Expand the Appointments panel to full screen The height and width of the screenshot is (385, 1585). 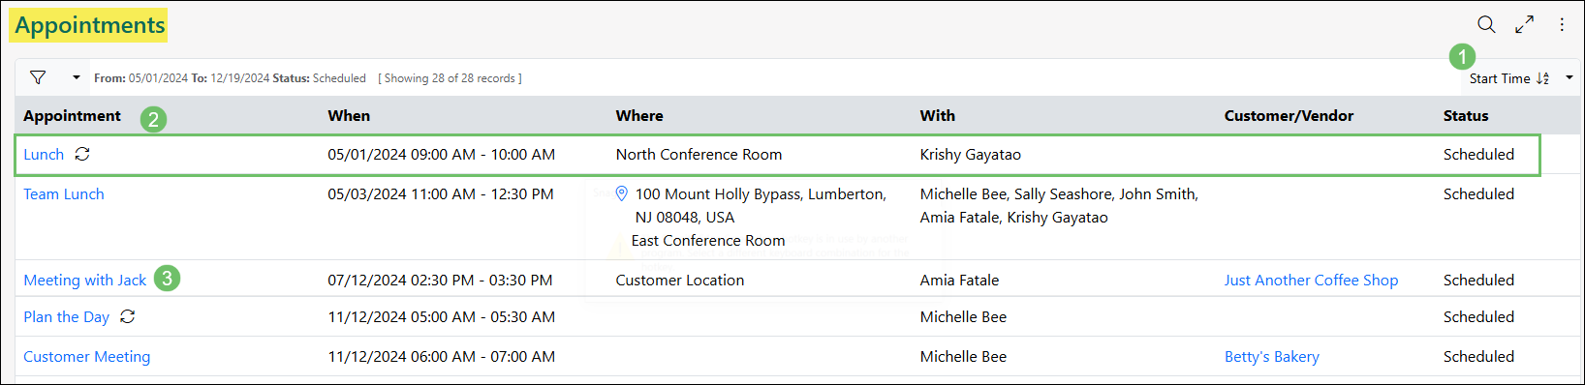[x=1525, y=25]
